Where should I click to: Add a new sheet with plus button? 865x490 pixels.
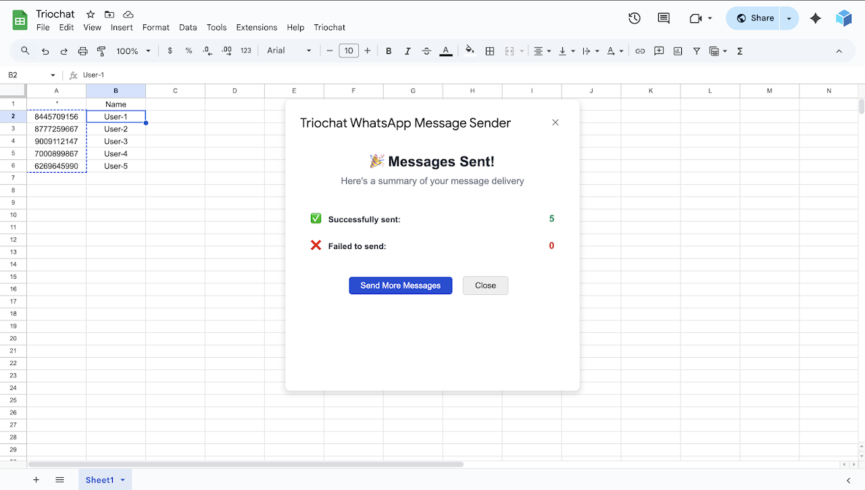tap(36, 480)
